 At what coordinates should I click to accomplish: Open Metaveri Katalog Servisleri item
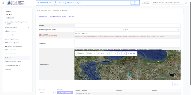pos(14,46)
